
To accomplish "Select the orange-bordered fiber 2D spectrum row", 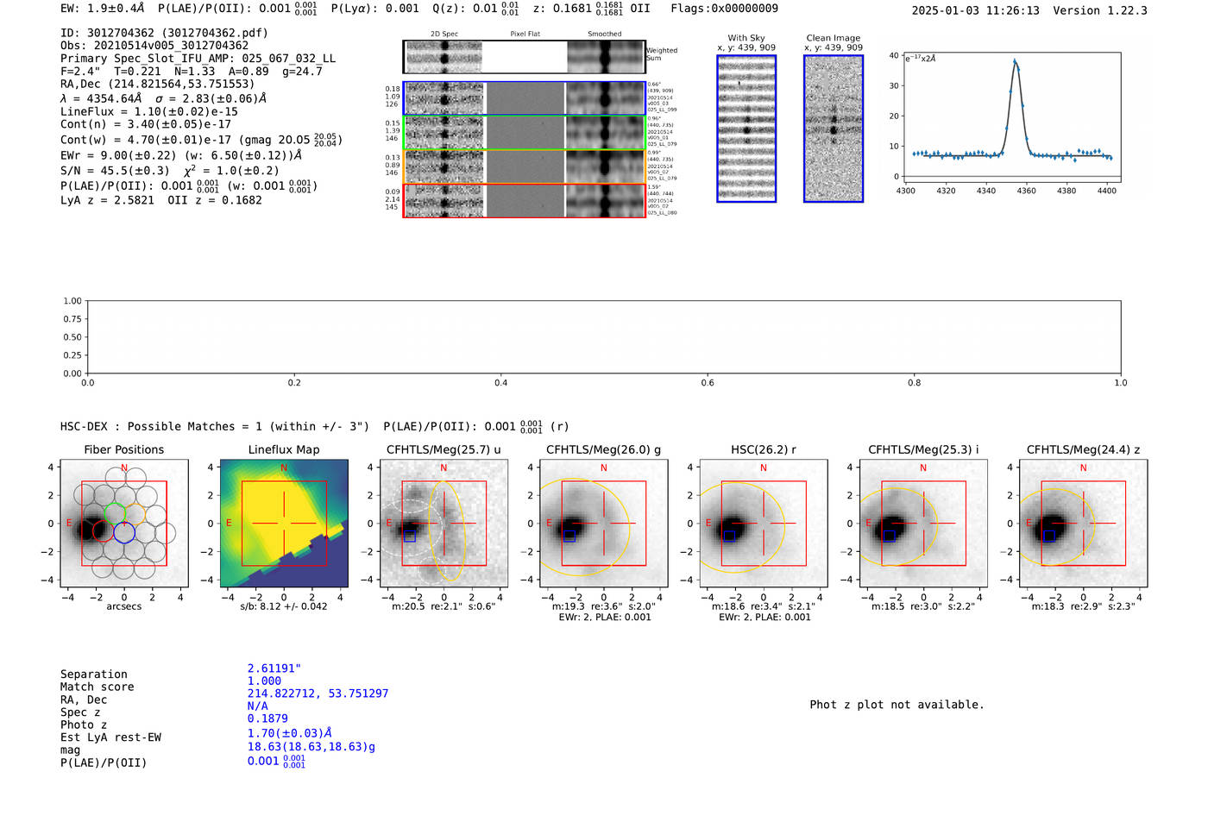I will click(524, 166).
